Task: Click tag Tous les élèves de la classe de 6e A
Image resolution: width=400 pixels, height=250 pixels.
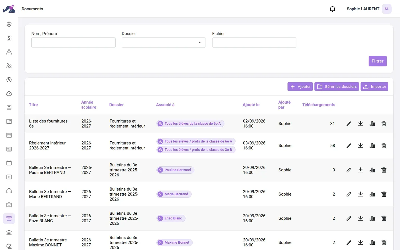Action: 190,124
